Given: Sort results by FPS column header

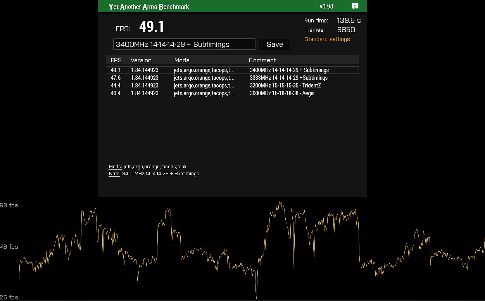Looking at the screenshot, I should pyautogui.click(x=116, y=60).
